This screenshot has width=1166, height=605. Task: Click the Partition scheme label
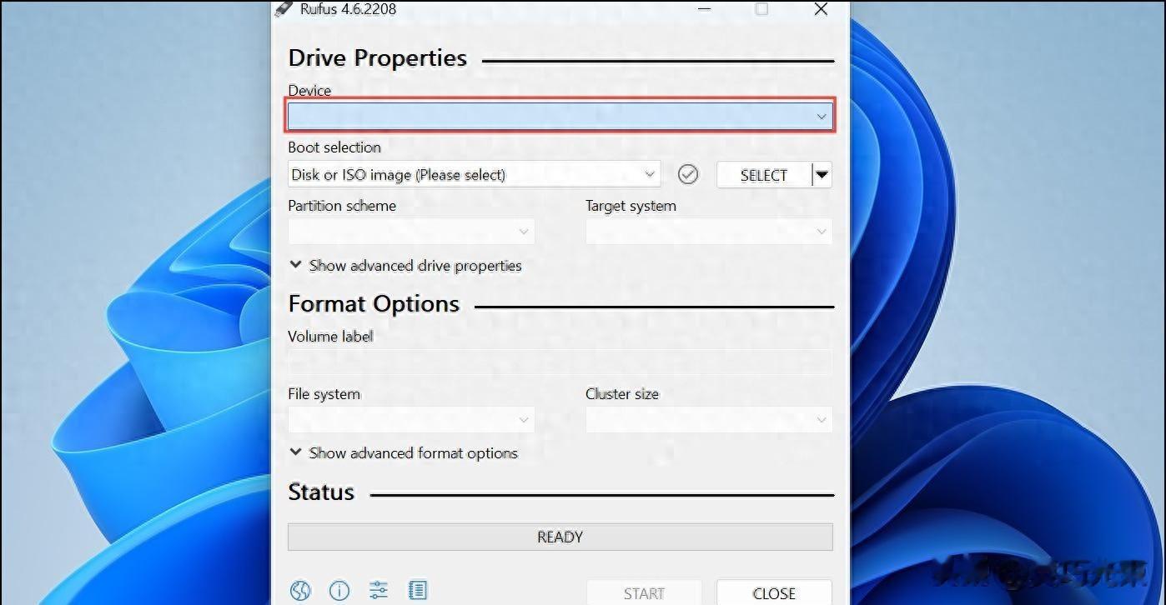342,205
